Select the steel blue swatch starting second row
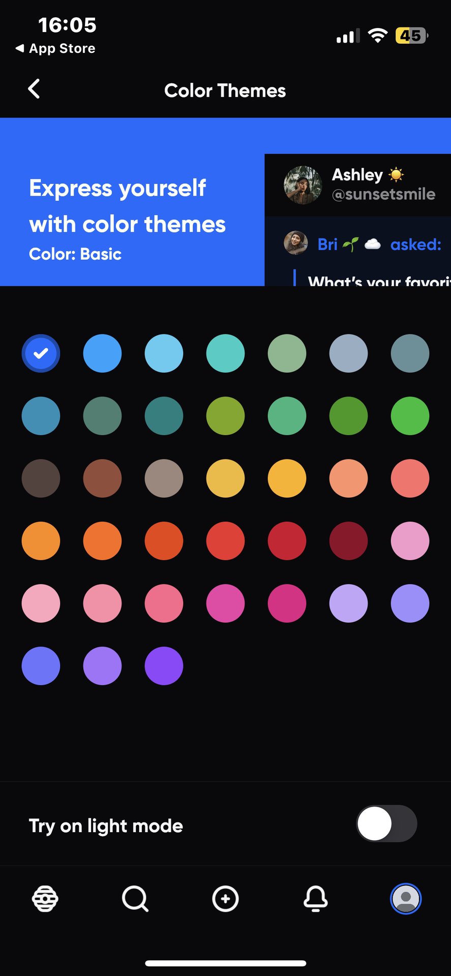451x976 pixels. coord(41,416)
